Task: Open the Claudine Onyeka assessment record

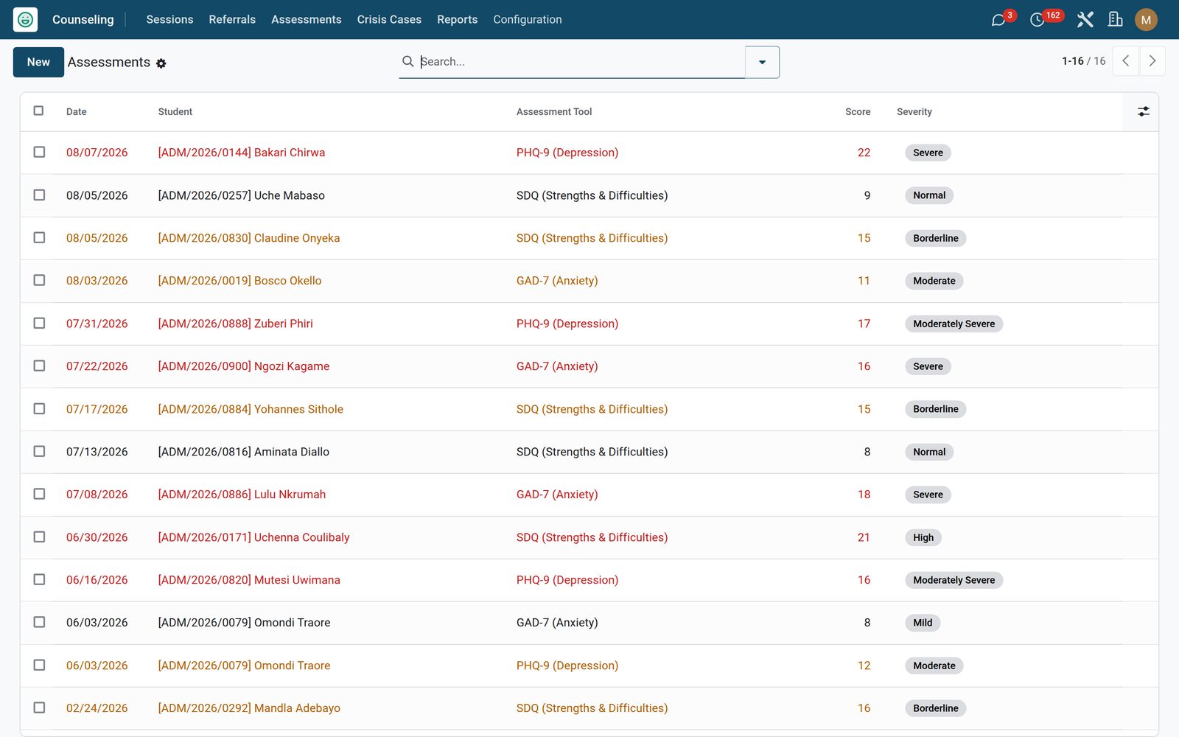Action: (589, 238)
